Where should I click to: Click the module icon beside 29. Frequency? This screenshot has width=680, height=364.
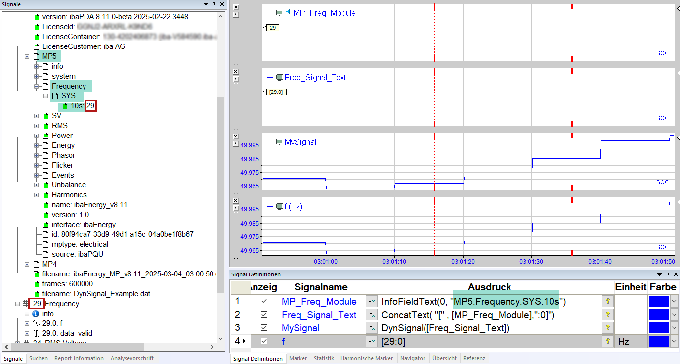click(x=26, y=304)
